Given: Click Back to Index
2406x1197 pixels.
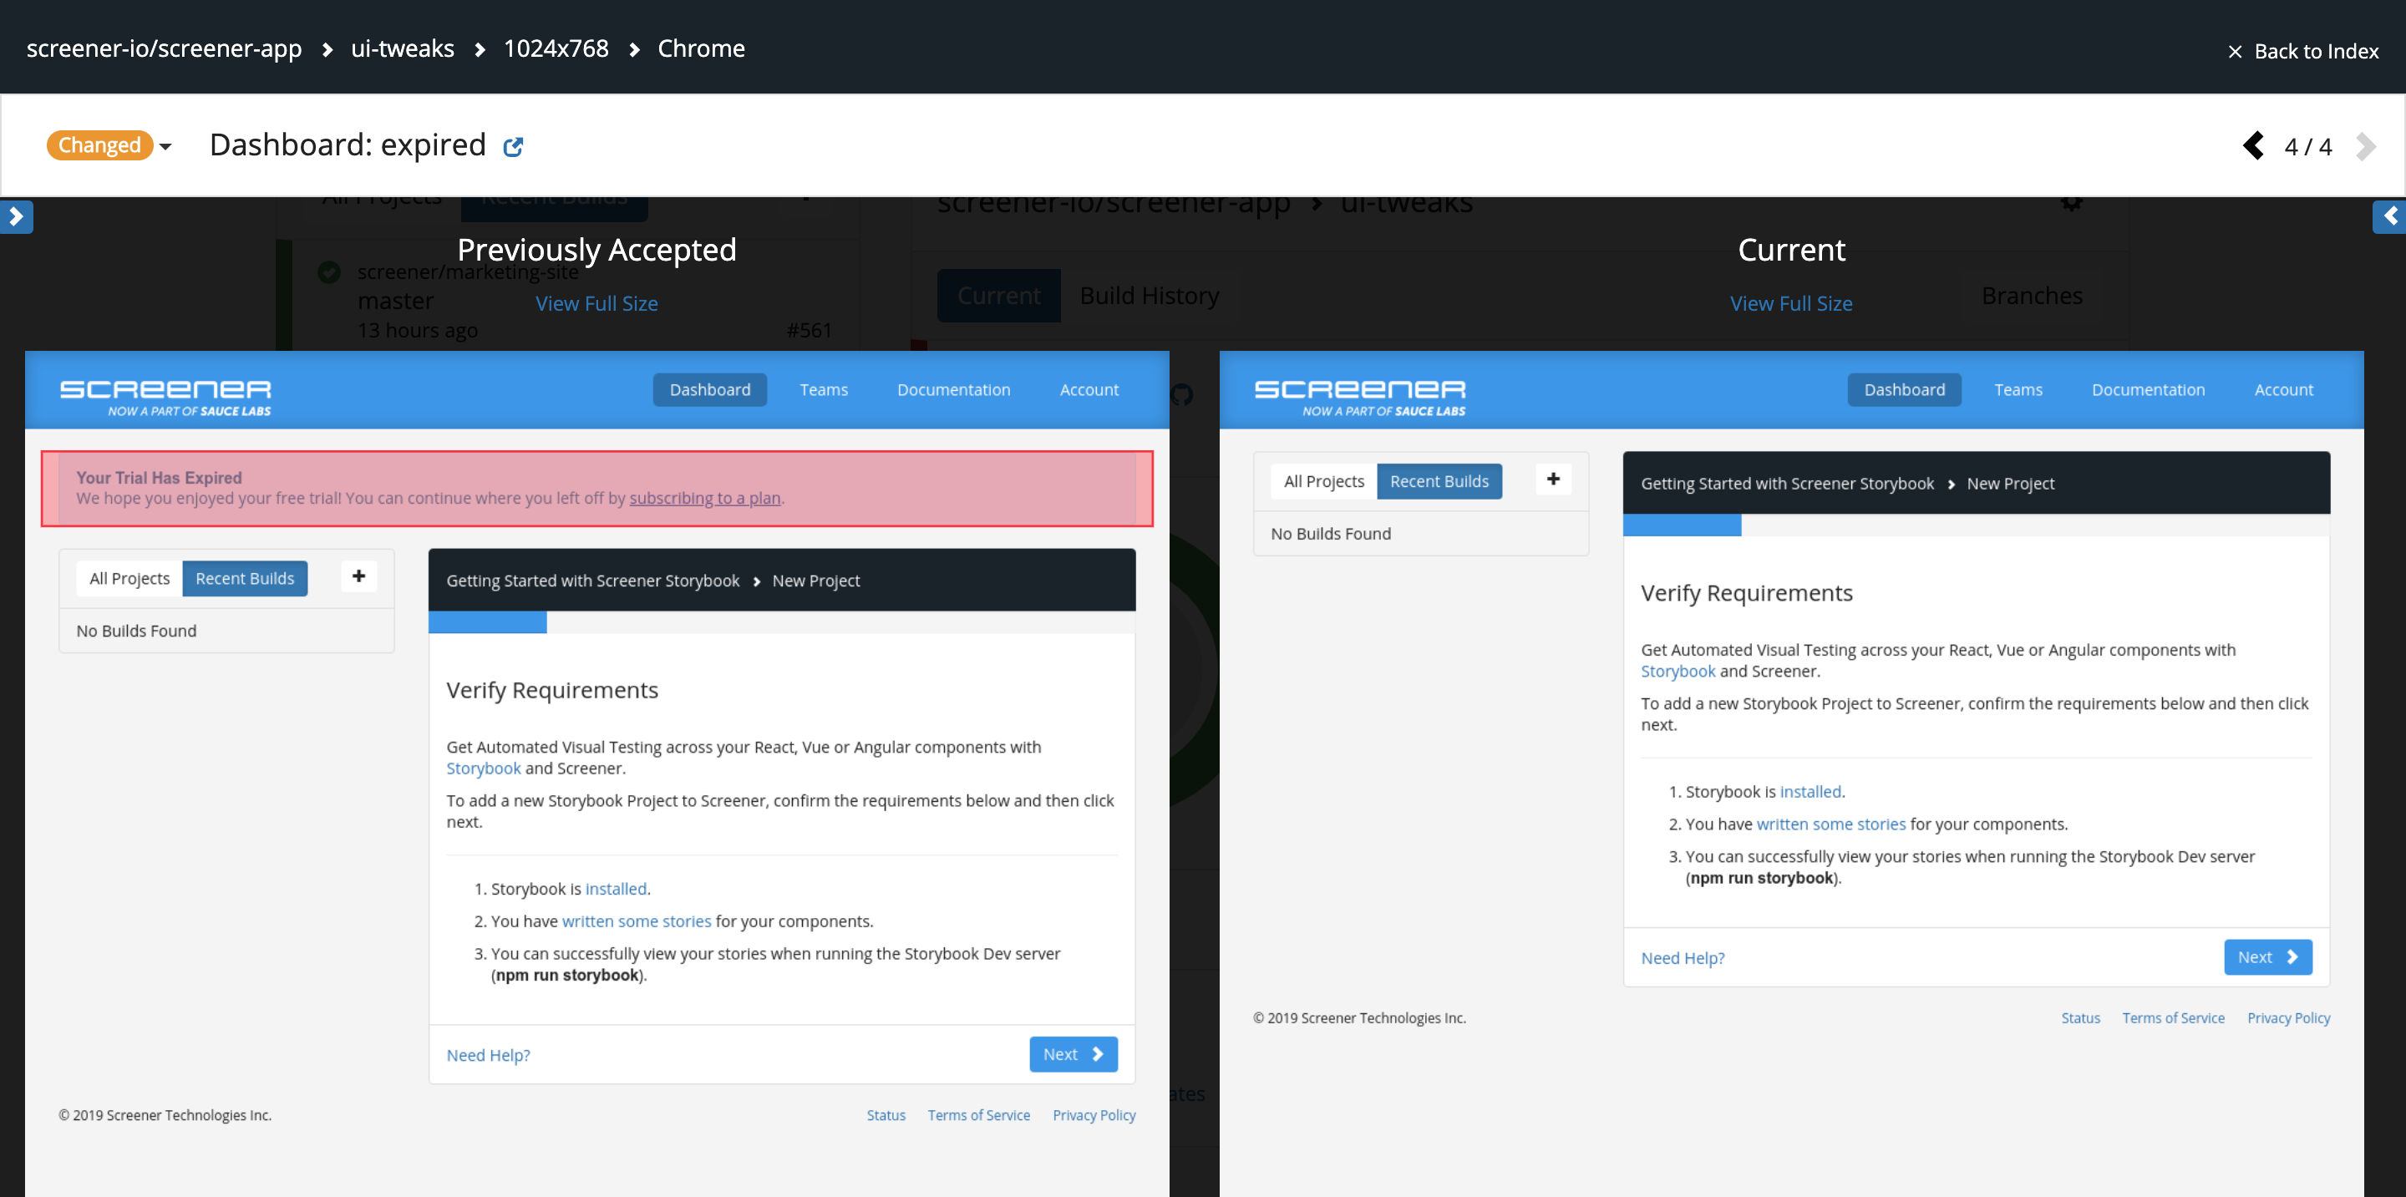Looking at the screenshot, I should pyautogui.click(x=2303, y=51).
